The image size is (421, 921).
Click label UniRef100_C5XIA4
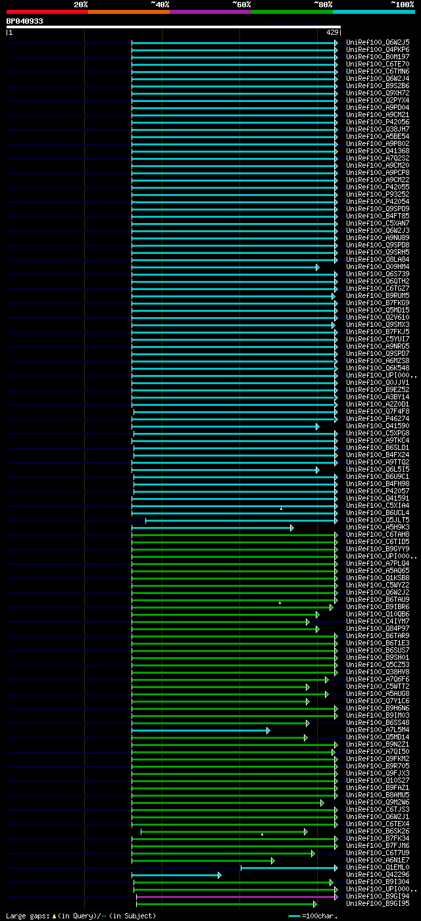(378, 505)
